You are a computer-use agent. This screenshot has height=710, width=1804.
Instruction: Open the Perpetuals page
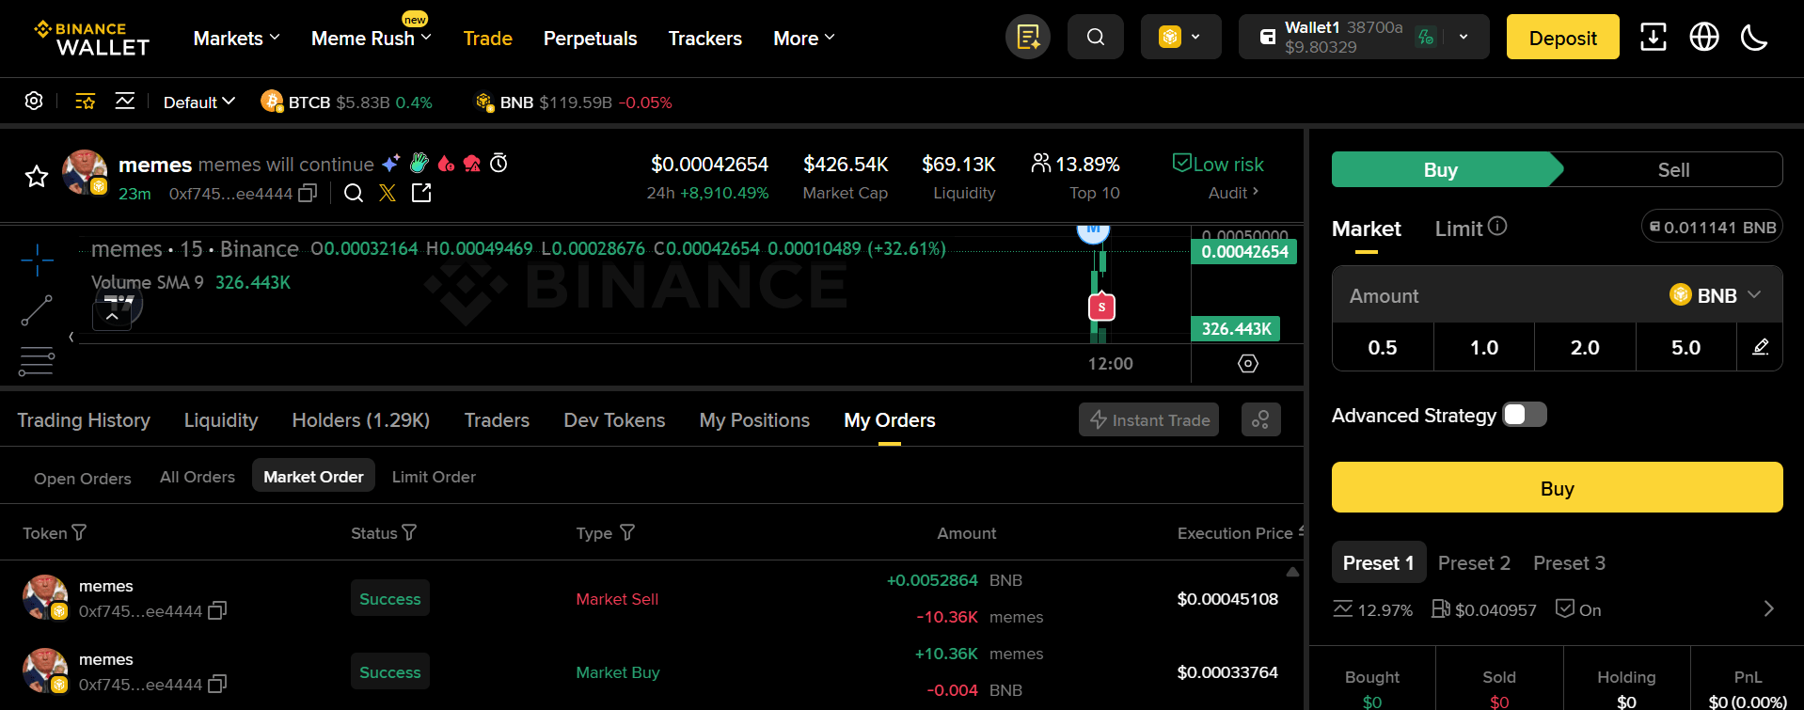point(590,39)
